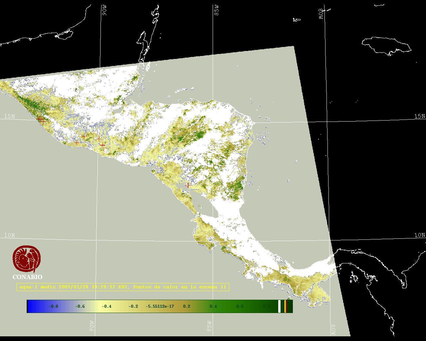Click the red hotspot cross in Nicaragua

click(x=188, y=185)
